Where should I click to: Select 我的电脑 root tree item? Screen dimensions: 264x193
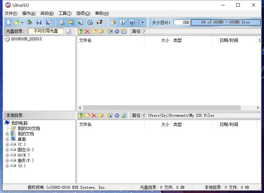coord(19,123)
